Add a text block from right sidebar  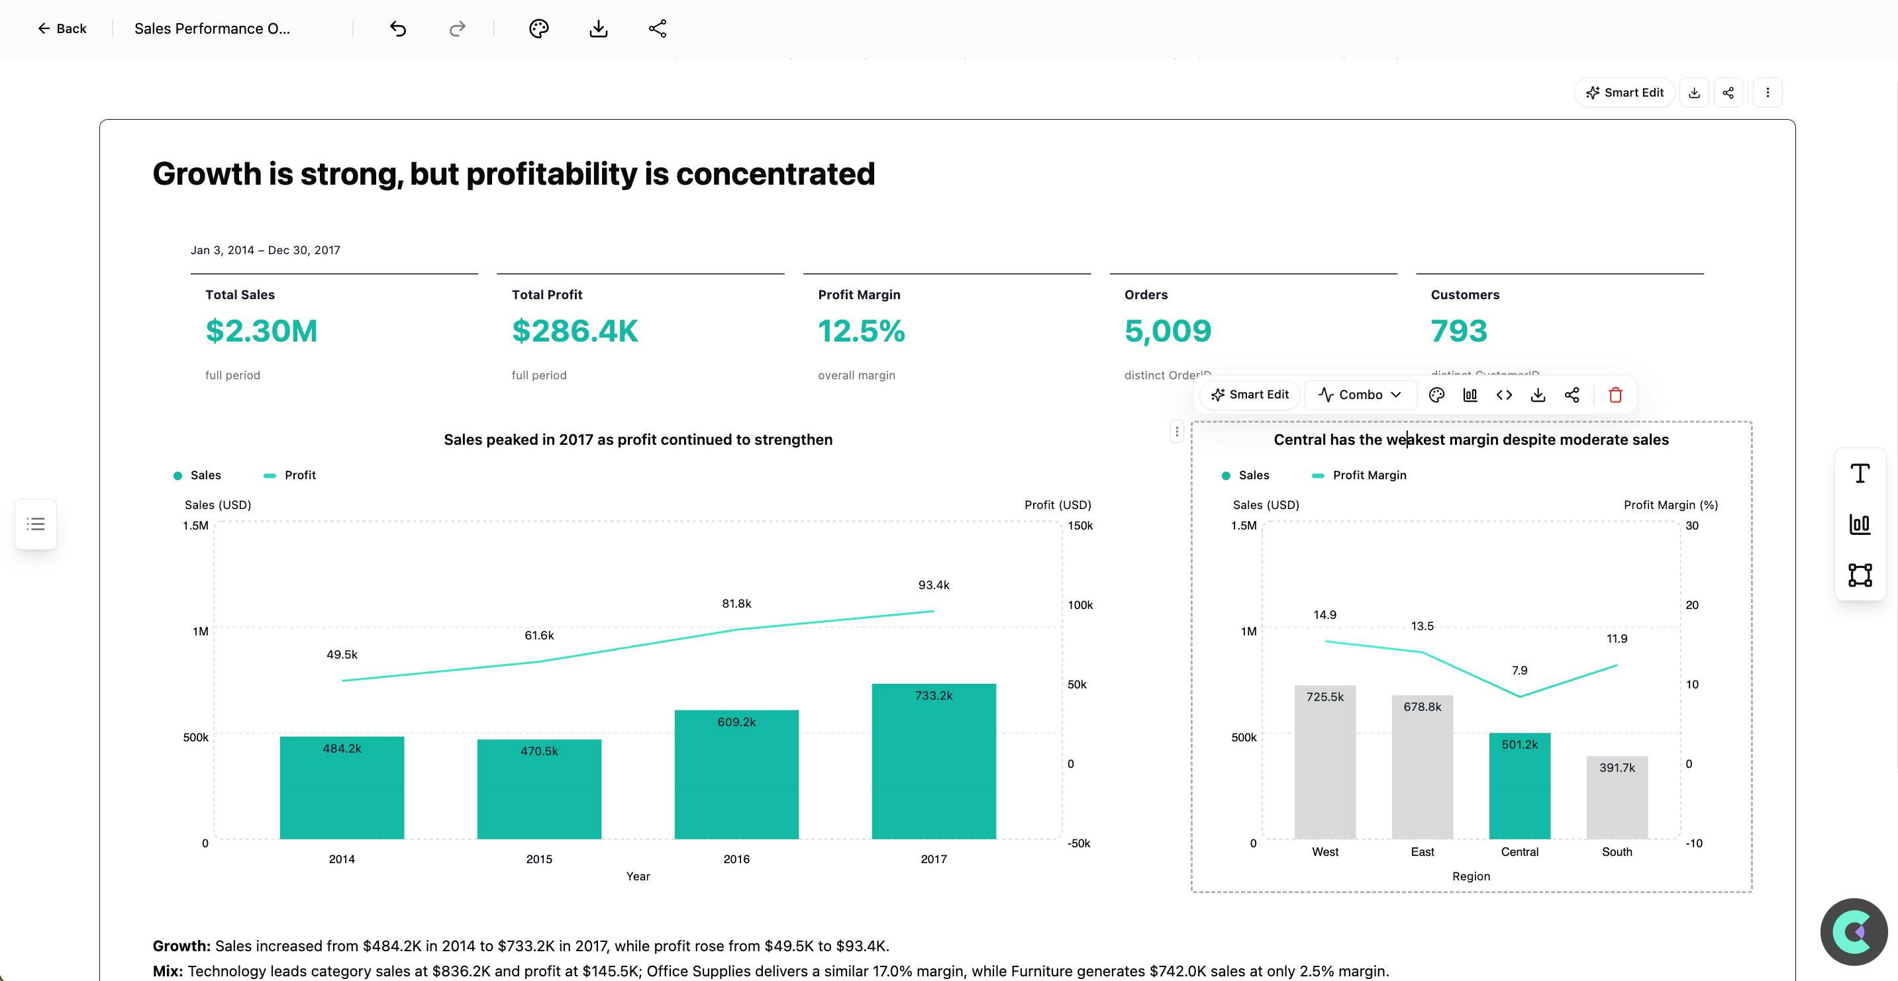click(x=1860, y=473)
